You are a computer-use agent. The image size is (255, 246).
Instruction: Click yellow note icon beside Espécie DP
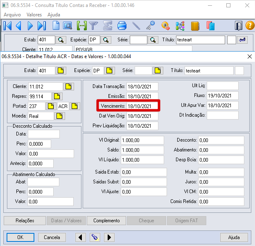[x=109, y=70]
